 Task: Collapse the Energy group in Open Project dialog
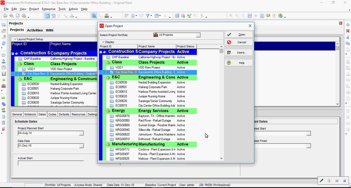pos(104,111)
